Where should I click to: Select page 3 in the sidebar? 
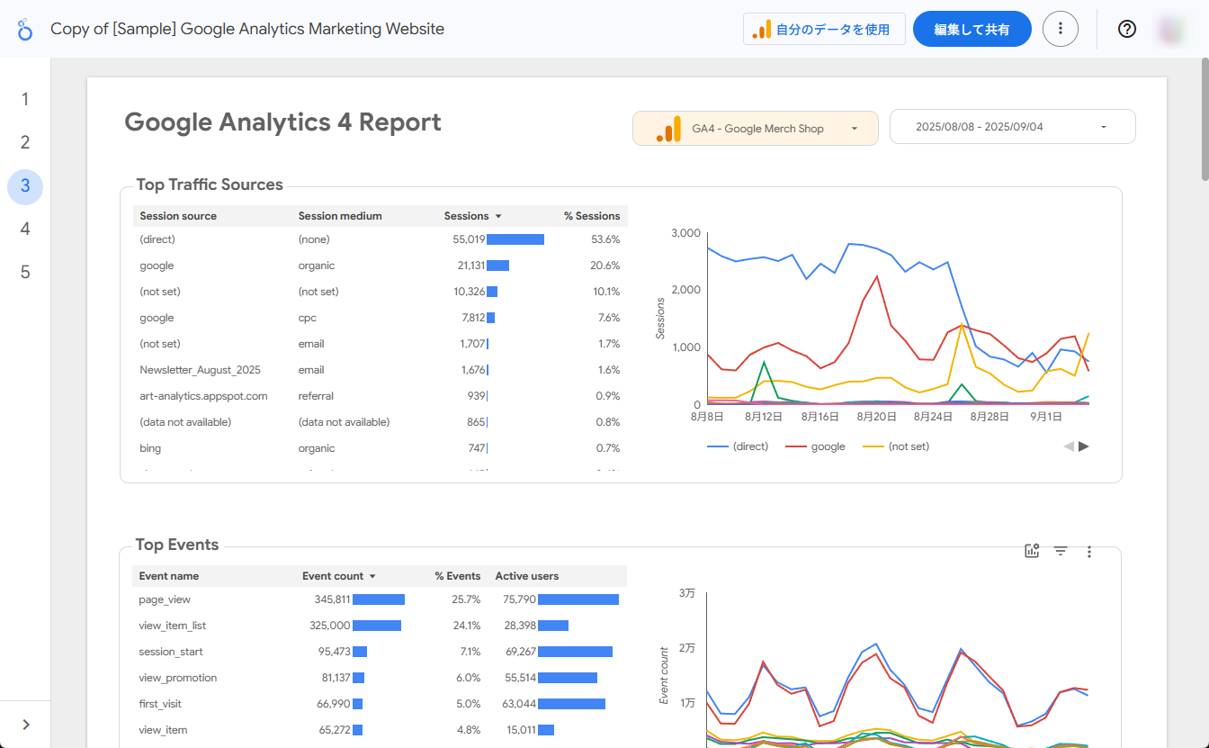[25, 186]
